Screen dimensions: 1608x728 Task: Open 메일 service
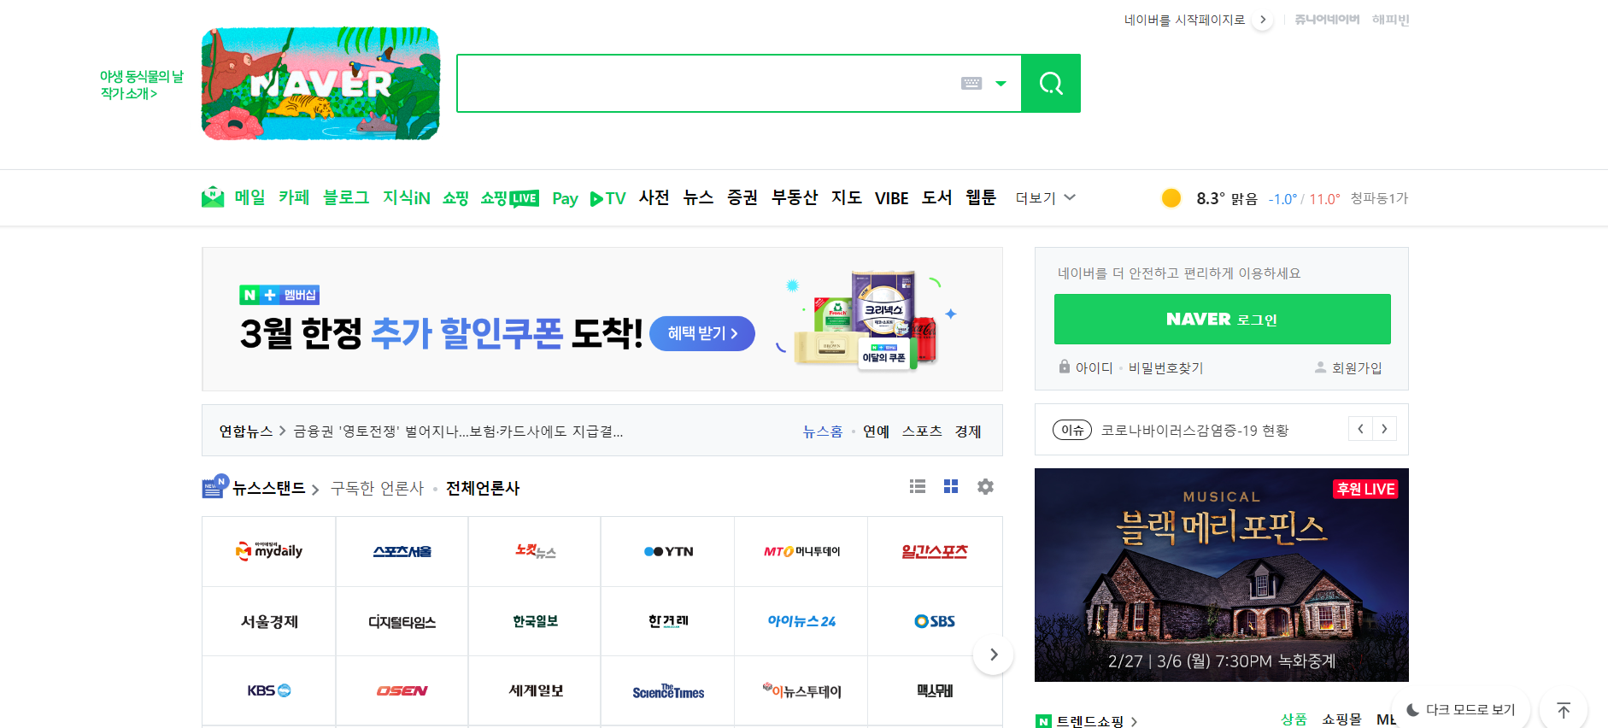pos(250,197)
